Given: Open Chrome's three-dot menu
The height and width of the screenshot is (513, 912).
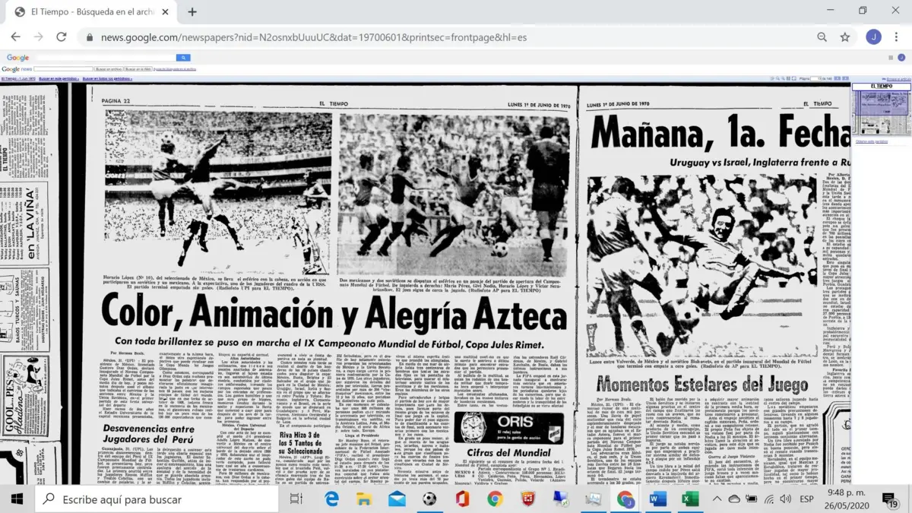Looking at the screenshot, I should [x=895, y=37].
